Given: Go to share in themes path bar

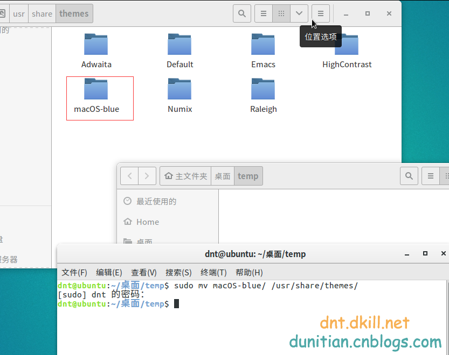Looking at the screenshot, I should [x=42, y=14].
